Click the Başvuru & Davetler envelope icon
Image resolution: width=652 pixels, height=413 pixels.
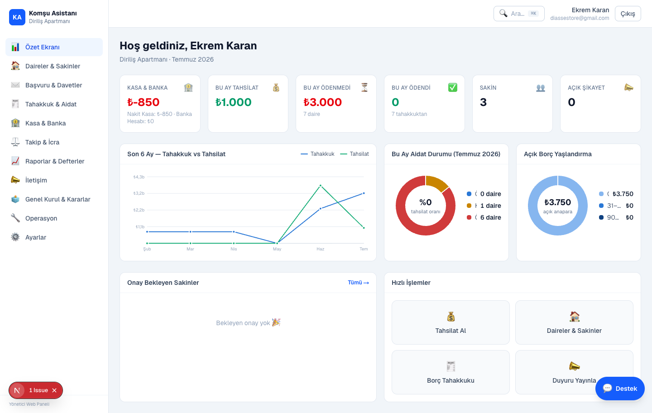click(15, 85)
